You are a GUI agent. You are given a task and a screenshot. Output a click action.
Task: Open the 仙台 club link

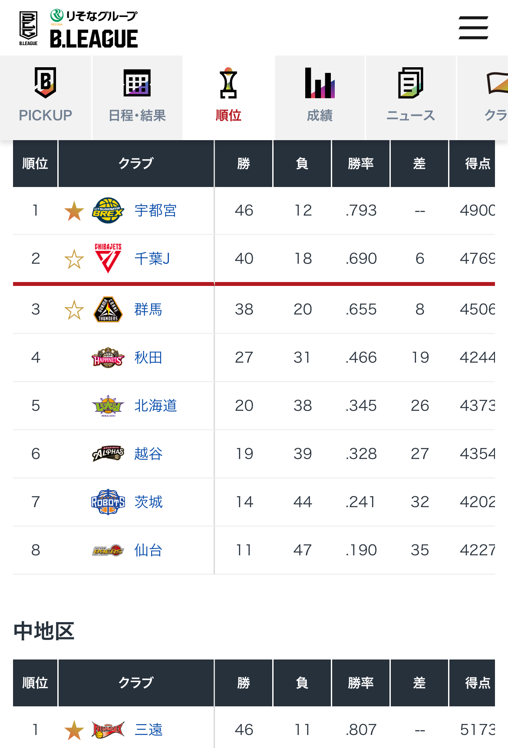coord(148,550)
